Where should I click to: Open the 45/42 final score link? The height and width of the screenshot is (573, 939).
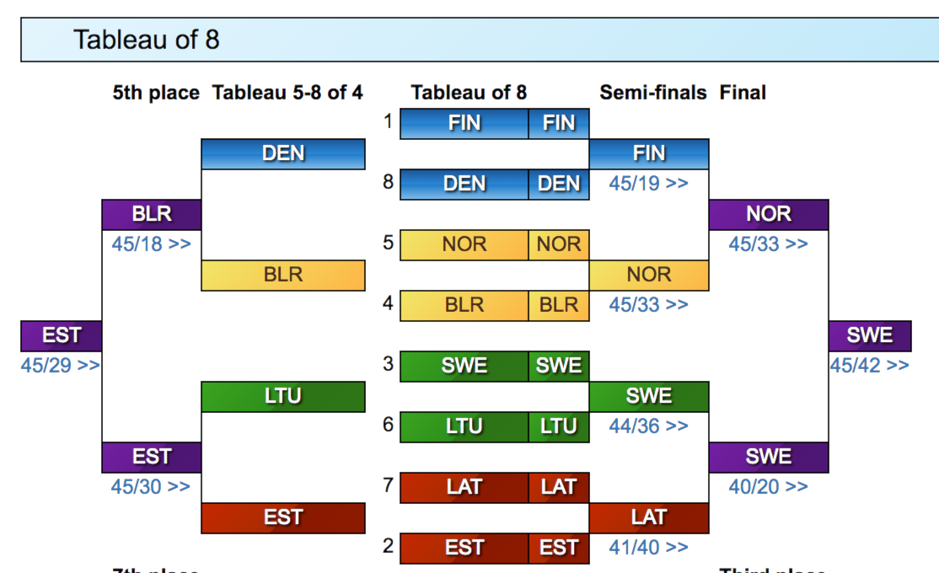869,366
